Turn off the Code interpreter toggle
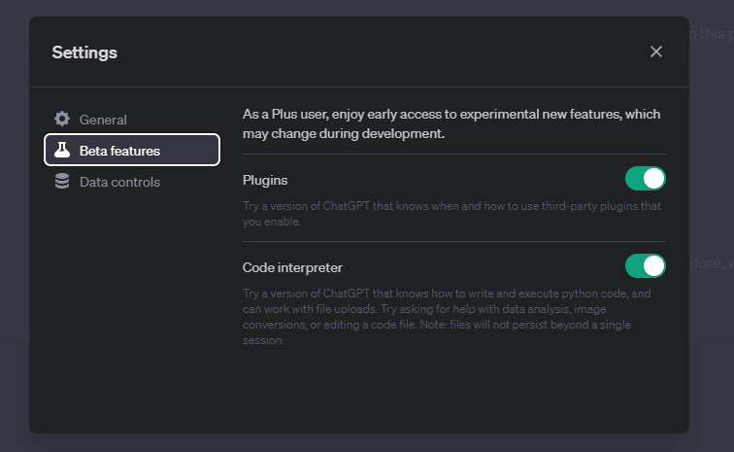Screen dimensions: 734x452 (x=645, y=266)
